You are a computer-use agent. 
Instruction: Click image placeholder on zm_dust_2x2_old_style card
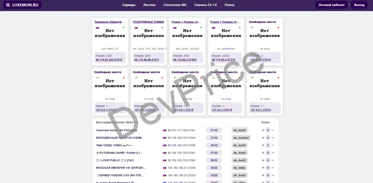(x=149, y=33)
